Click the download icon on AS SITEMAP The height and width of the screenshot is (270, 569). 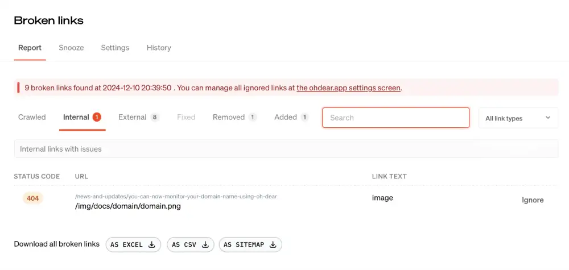273,245
